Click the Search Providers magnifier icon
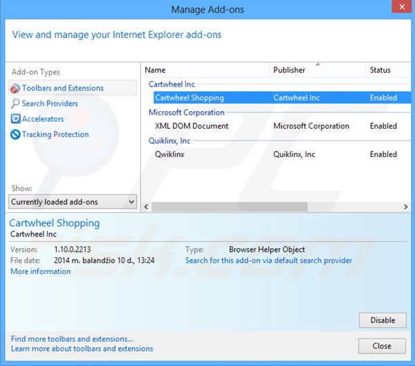This screenshot has height=366, width=415. point(15,104)
